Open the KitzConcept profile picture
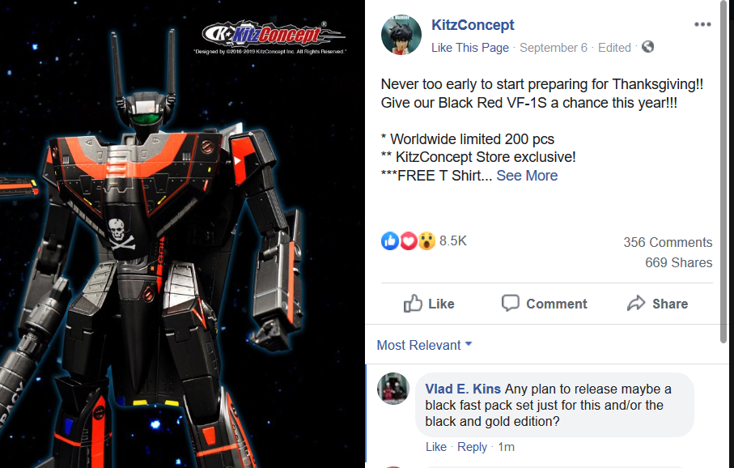The image size is (734, 468). 401,35
